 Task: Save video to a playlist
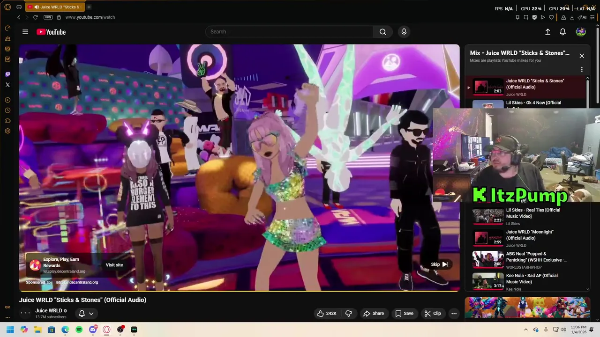[x=404, y=314]
